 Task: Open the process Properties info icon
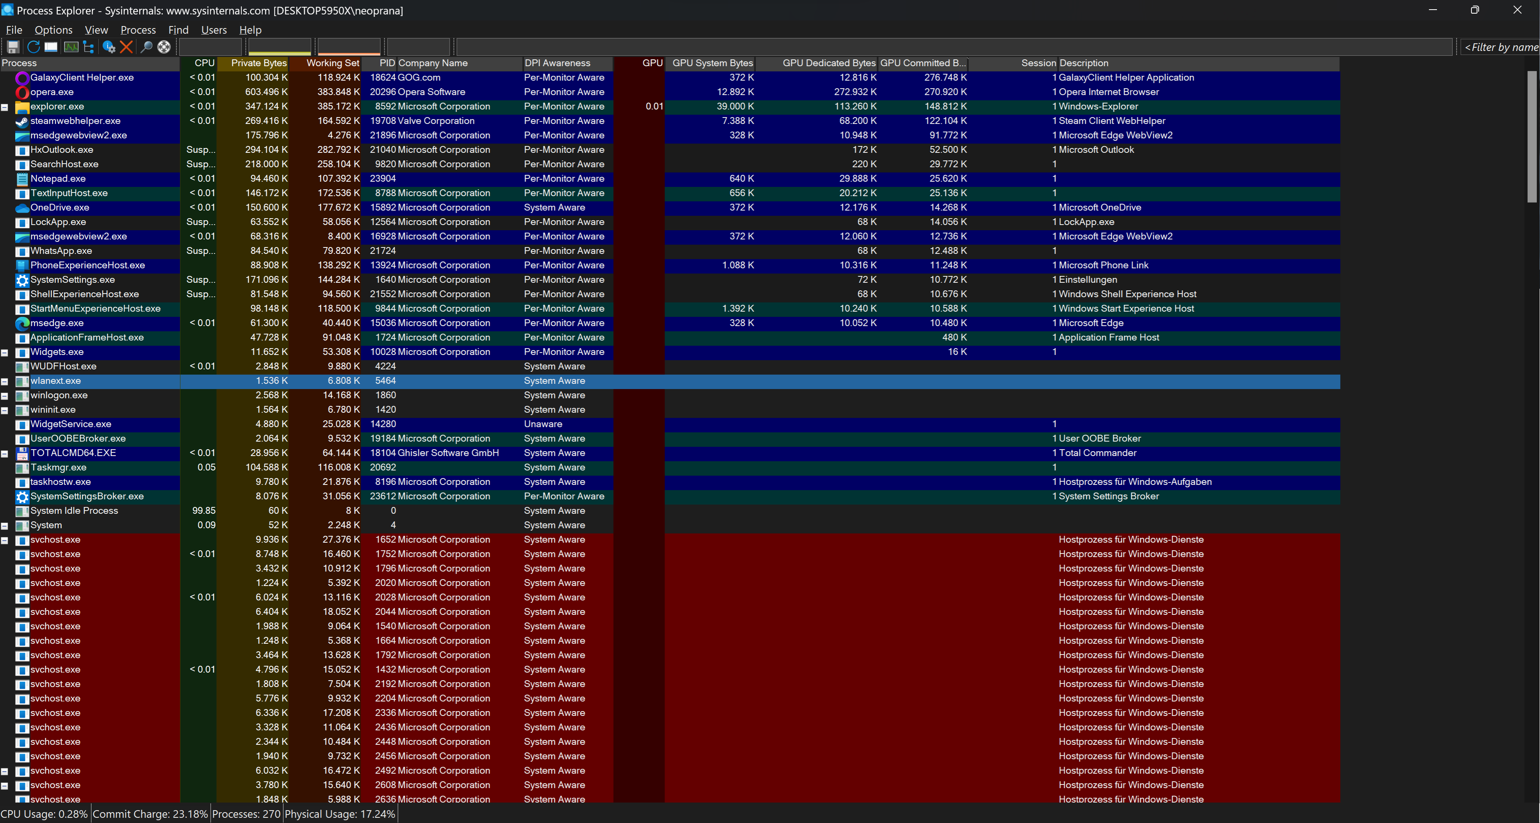[x=108, y=47]
